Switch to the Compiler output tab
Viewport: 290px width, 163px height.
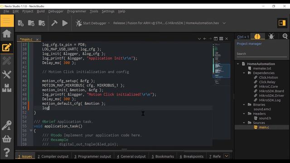53,156
